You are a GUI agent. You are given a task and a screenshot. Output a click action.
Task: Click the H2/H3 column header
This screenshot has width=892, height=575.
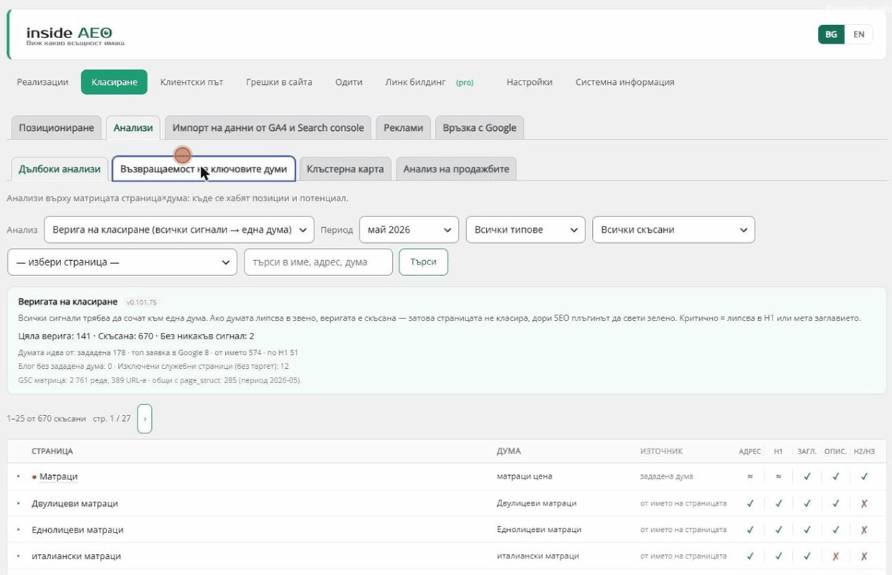click(x=864, y=451)
